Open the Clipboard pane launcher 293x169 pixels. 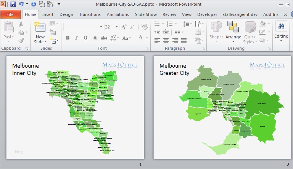27,49
